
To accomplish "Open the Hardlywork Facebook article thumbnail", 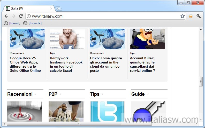I will point(67,39).
